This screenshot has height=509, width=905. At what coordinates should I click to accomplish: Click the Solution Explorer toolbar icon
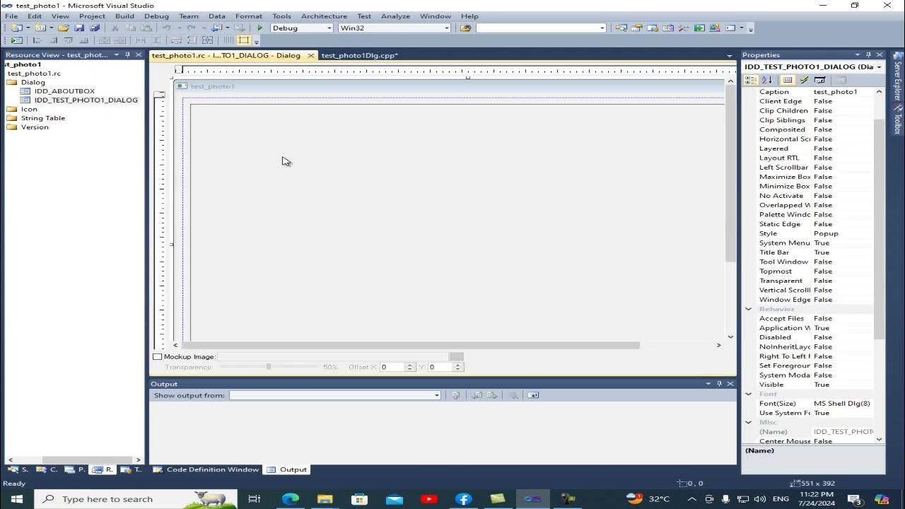[x=621, y=28]
